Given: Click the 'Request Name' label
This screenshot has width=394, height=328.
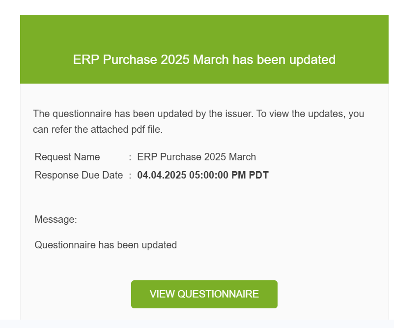Looking at the screenshot, I should pyautogui.click(x=67, y=157).
